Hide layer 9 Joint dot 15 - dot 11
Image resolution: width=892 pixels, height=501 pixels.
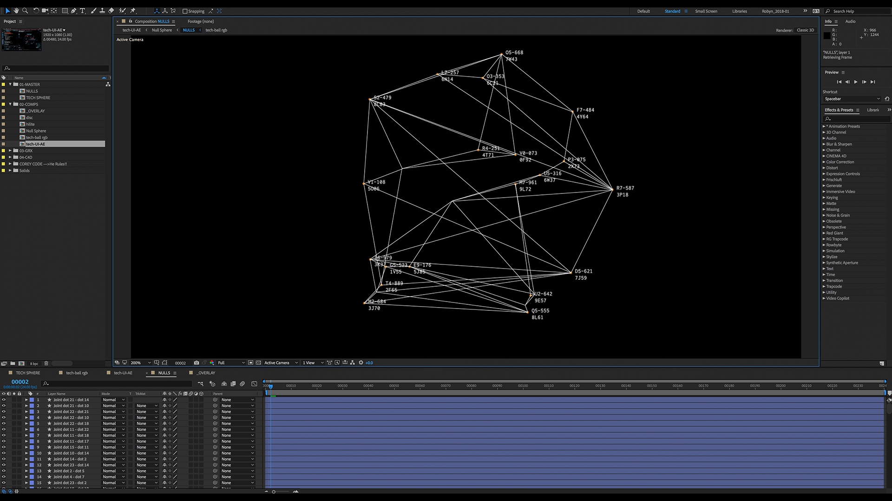[x=4, y=447]
